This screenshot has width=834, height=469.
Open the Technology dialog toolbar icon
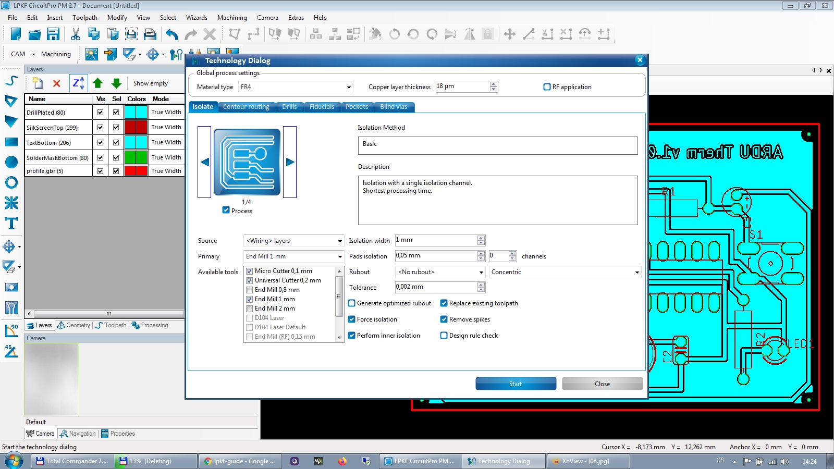click(x=176, y=54)
